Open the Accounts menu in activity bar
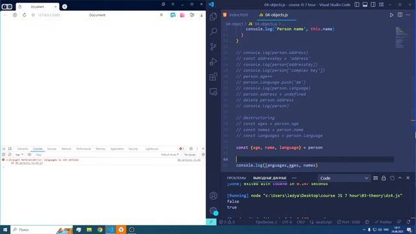This screenshot has width=416, height=234. (x=213, y=196)
